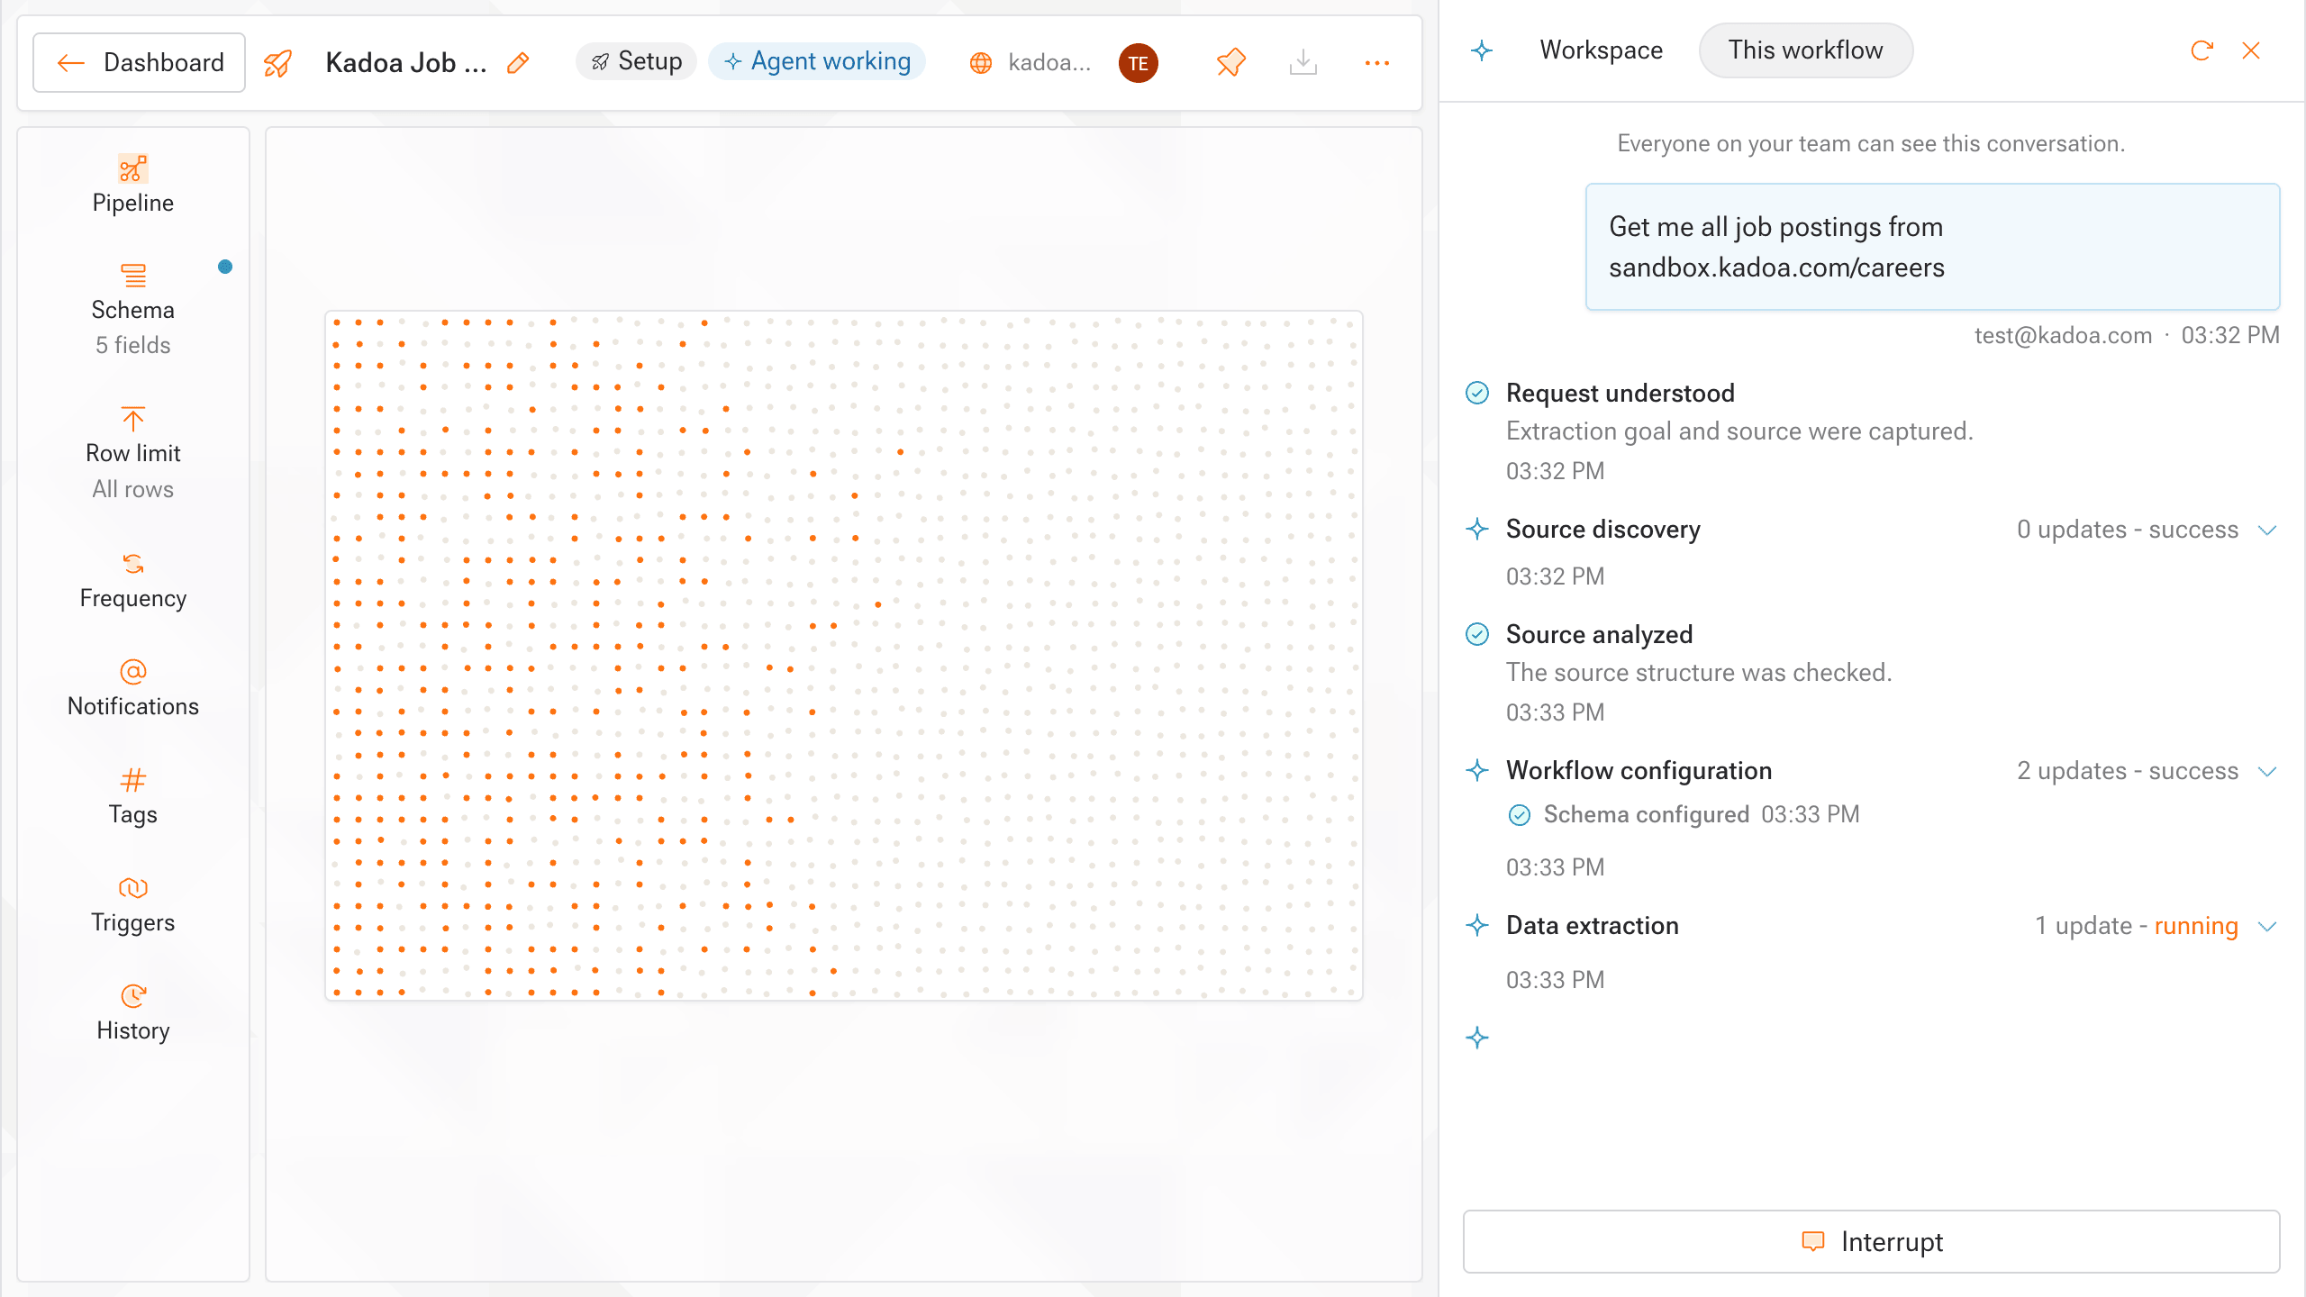This screenshot has height=1297, width=2306.
Task: Download data via the download icon
Action: pyautogui.click(x=1303, y=62)
